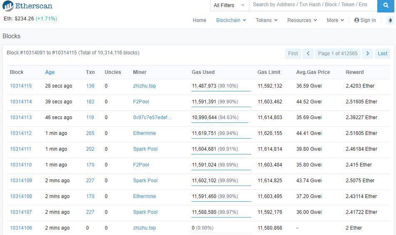View the 136 transactions of block 10314115
This screenshot has width=396, height=235.
click(90, 86)
